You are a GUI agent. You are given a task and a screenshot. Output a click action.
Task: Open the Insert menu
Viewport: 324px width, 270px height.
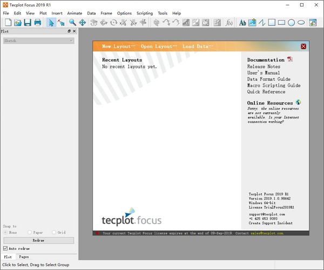[57, 13]
